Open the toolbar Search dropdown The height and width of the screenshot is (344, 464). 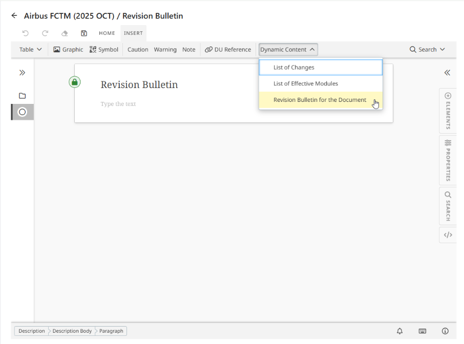tap(427, 49)
